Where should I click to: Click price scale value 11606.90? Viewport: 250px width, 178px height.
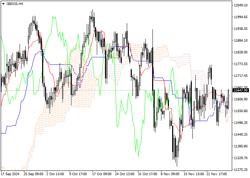coord(241,99)
